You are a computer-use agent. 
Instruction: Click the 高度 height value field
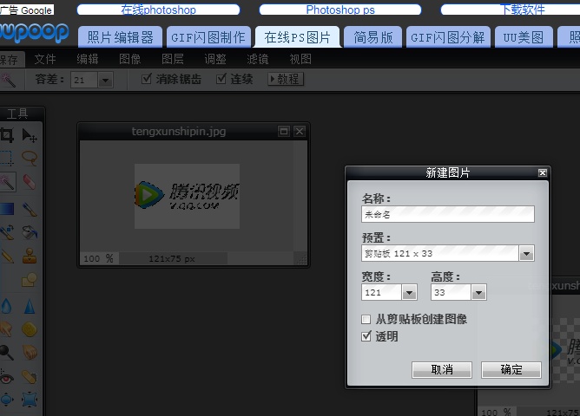coord(451,293)
